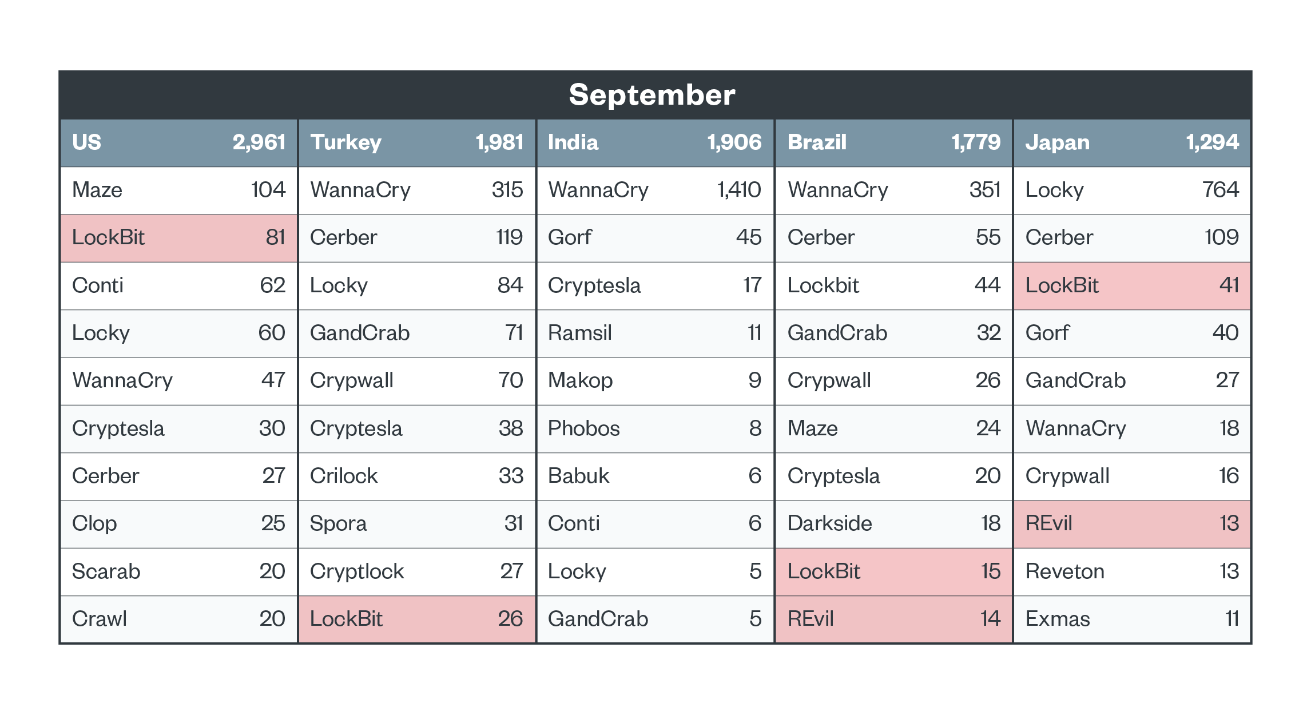Click the Darkside entry under Brazil
This screenshot has width=1311, height=715.
pyautogui.click(x=829, y=523)
